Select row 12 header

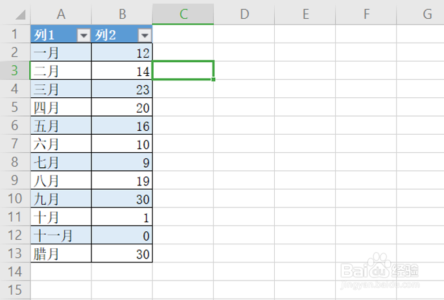click(15, 235)
